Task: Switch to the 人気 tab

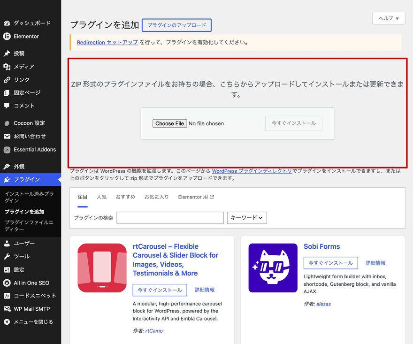Action: [102, 197]
